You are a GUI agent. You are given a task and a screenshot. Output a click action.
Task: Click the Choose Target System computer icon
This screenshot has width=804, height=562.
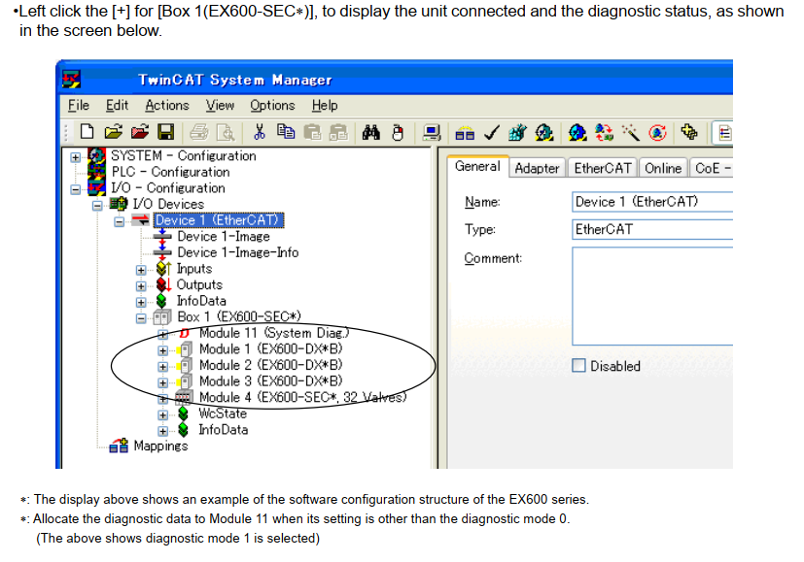pos(432,133)
